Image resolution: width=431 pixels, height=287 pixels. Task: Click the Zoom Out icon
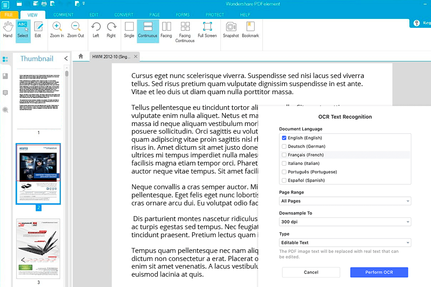(76, 30)
